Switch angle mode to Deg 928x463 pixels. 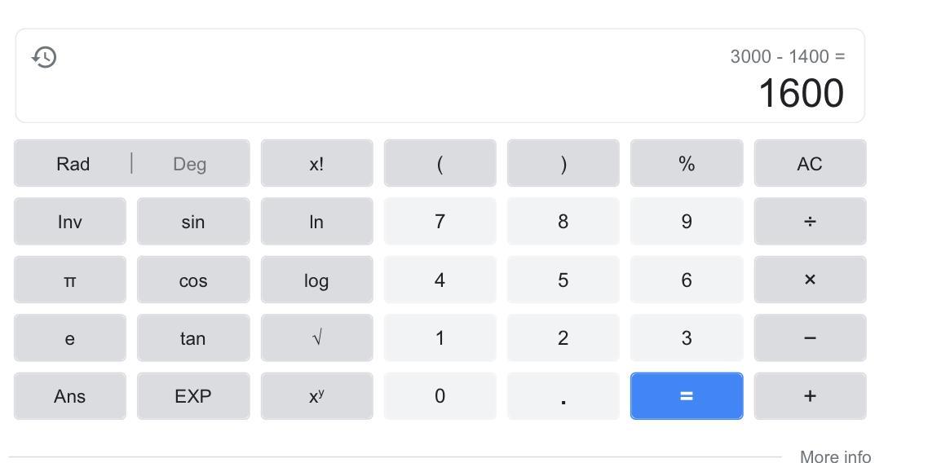pyautogui.click(x=189, y=164)
